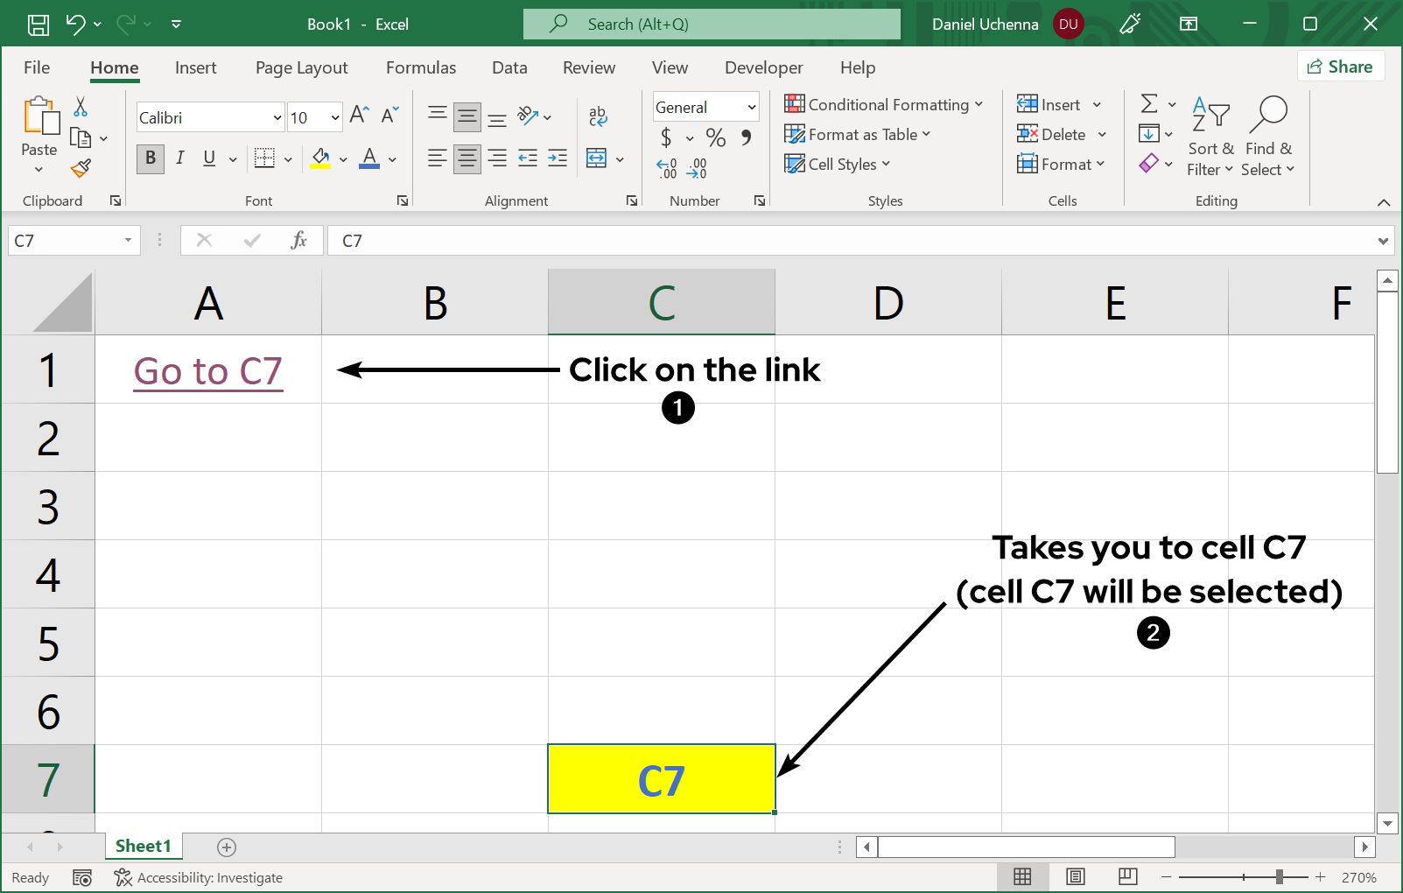Open the Conditional Formatting dropdown

[884, 105]
